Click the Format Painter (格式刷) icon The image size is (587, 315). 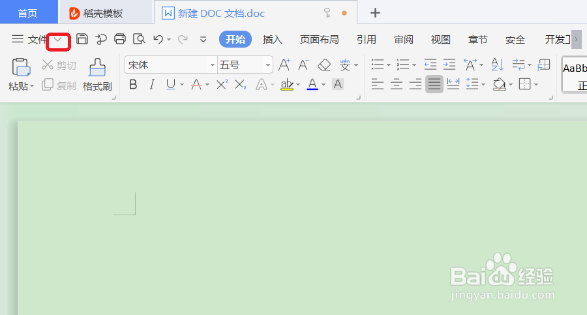(97, 67)
